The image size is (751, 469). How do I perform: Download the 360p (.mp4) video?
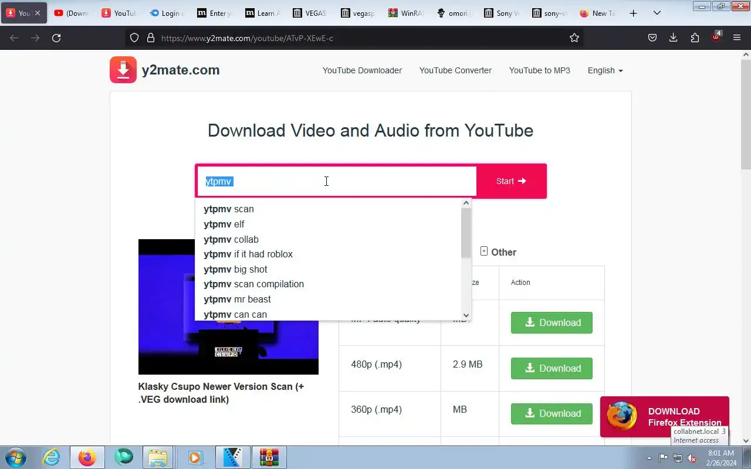[552, 413]
